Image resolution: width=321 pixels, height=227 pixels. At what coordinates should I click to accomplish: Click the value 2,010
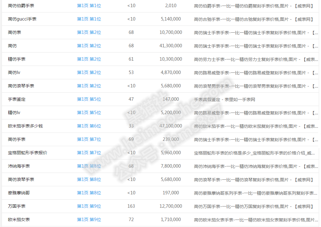tap(171, 6)
